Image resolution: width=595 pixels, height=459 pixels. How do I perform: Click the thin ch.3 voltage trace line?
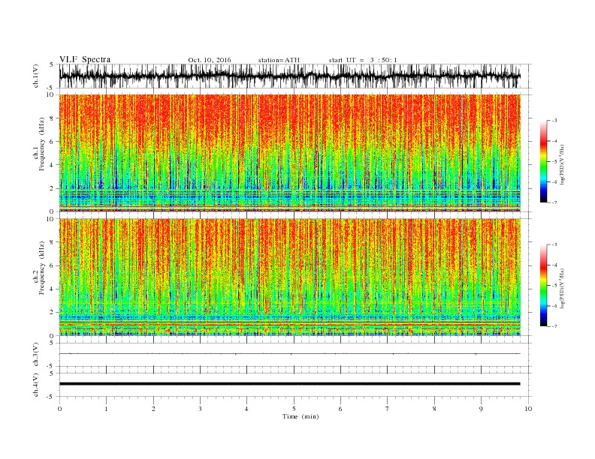coord(289,354)
